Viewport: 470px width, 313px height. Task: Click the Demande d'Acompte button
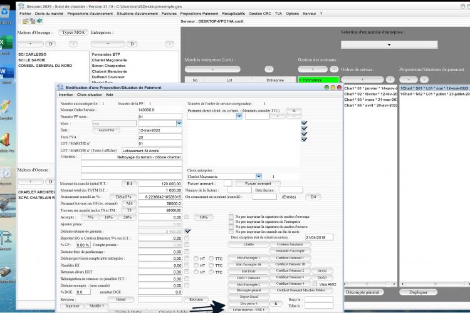pyautogui.click(x=290, y=250)
